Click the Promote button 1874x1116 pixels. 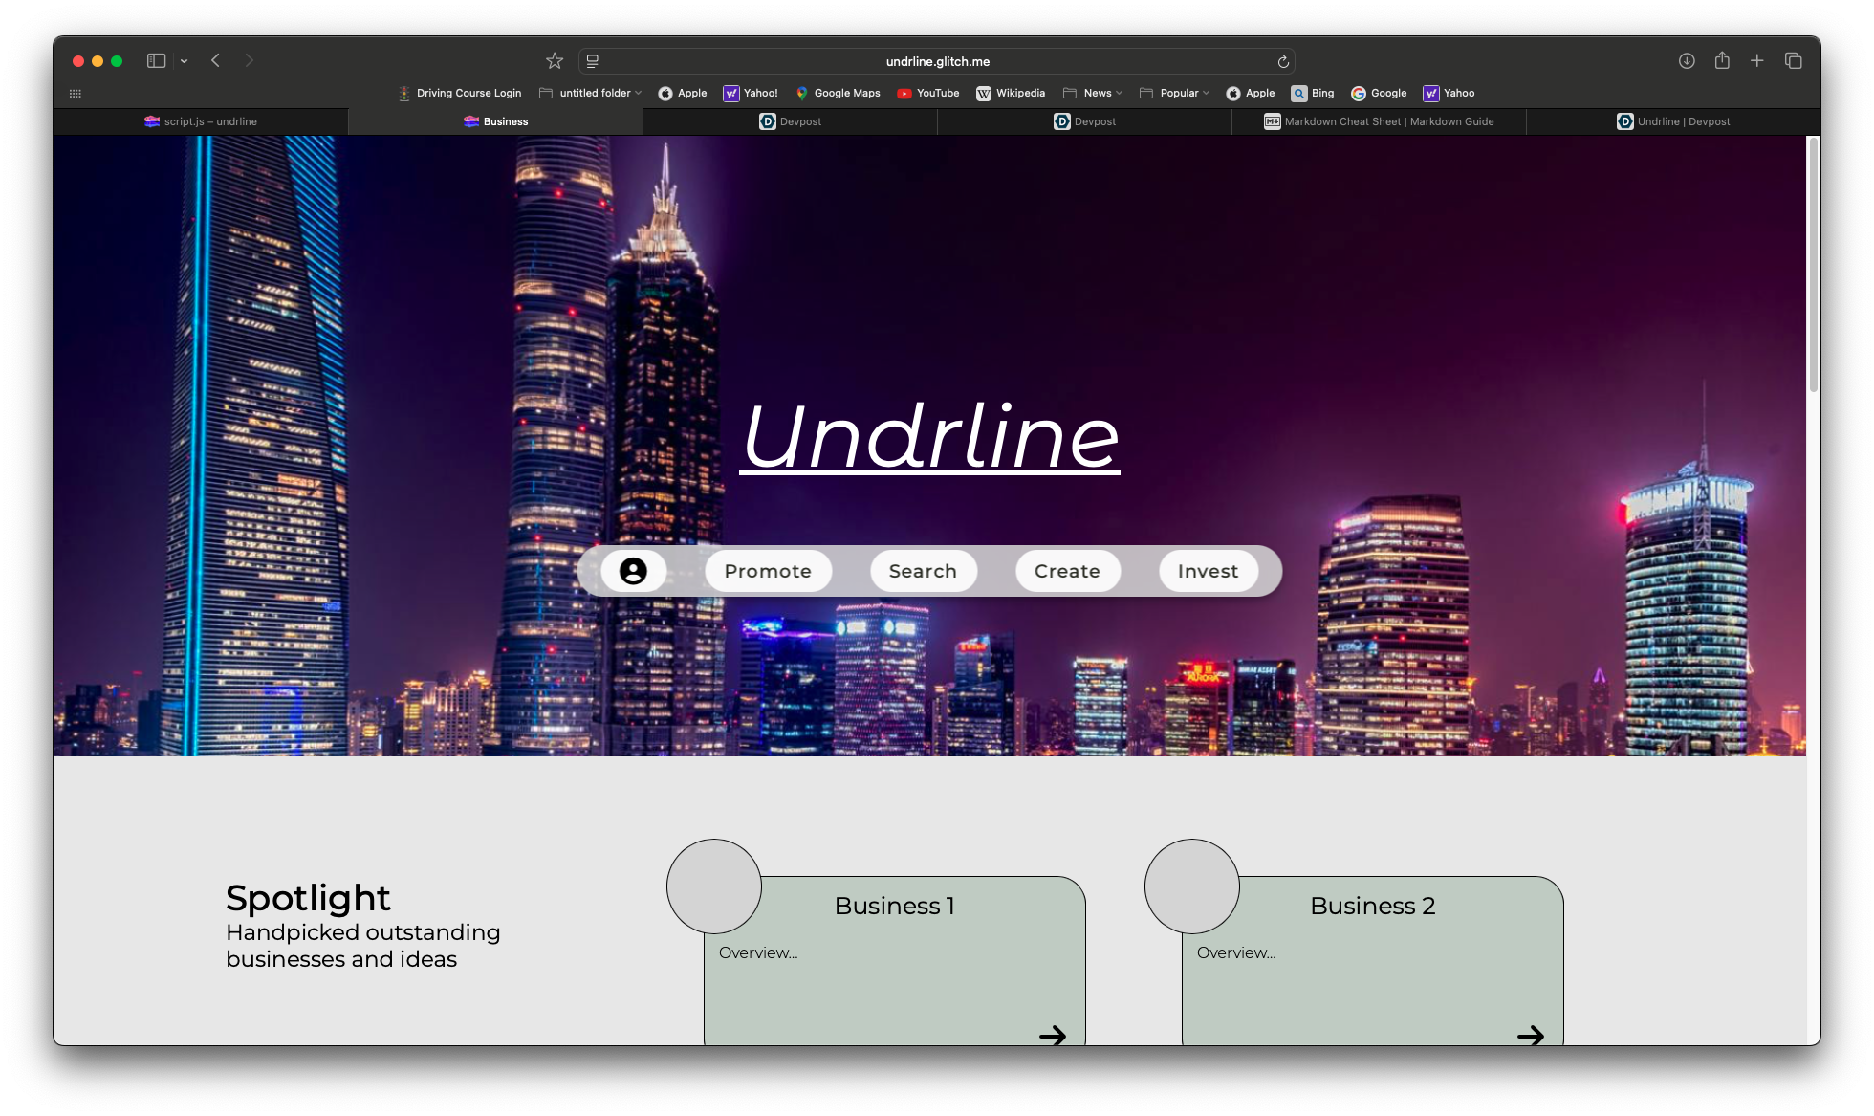click(x=768, y=571)
